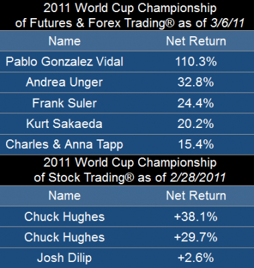The height and width of the screenshot is (268, 254).
Task: Select Kurt Sakaeda's 20.2% return
Action: [196, 124]
